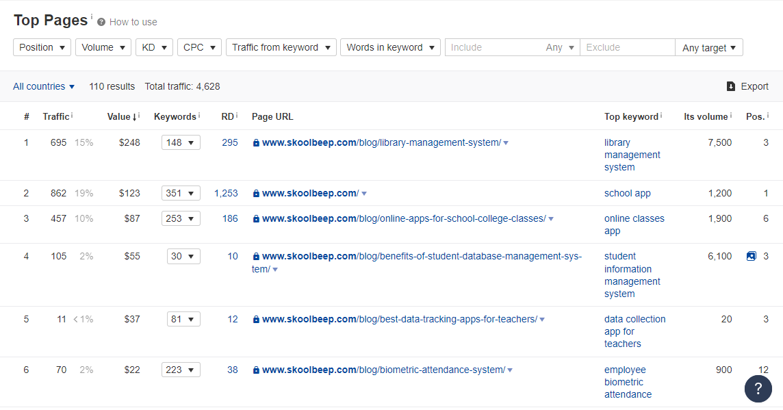
Task: Open the Traffic from keyword dropdown
Action: tap(281, 47)
